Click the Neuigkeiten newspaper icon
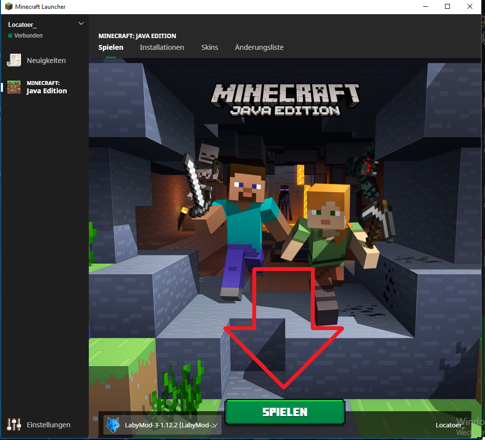485x440 pixels. (14, 60)
